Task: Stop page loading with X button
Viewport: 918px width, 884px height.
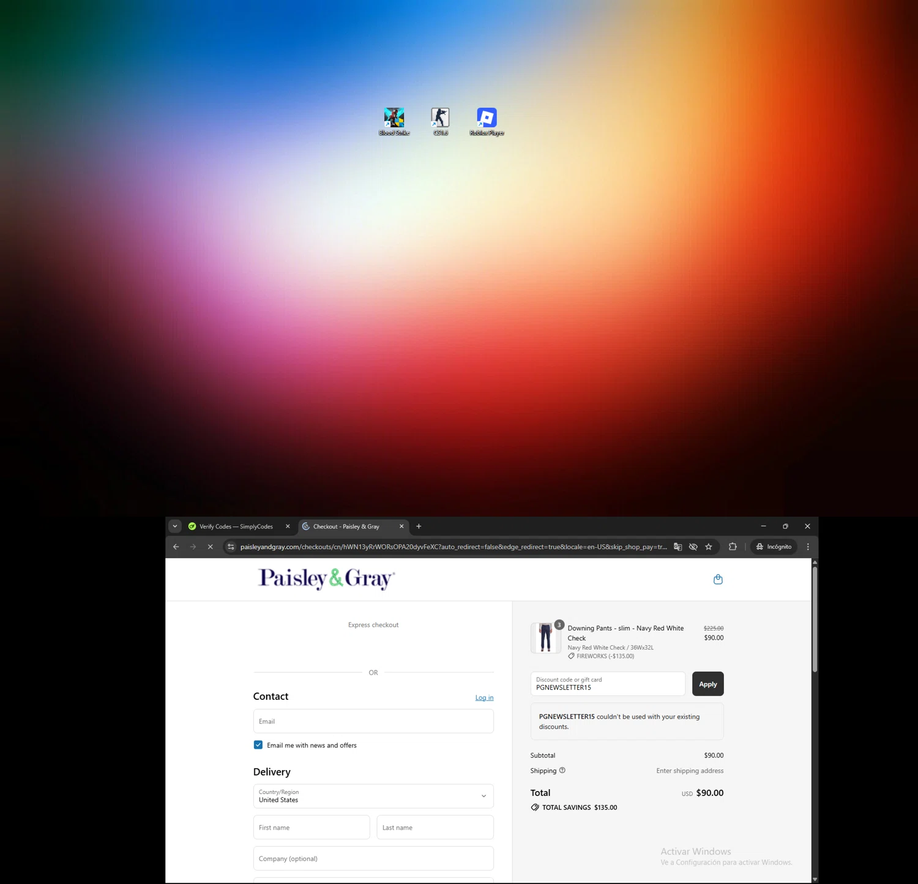Action: [210, 547]
